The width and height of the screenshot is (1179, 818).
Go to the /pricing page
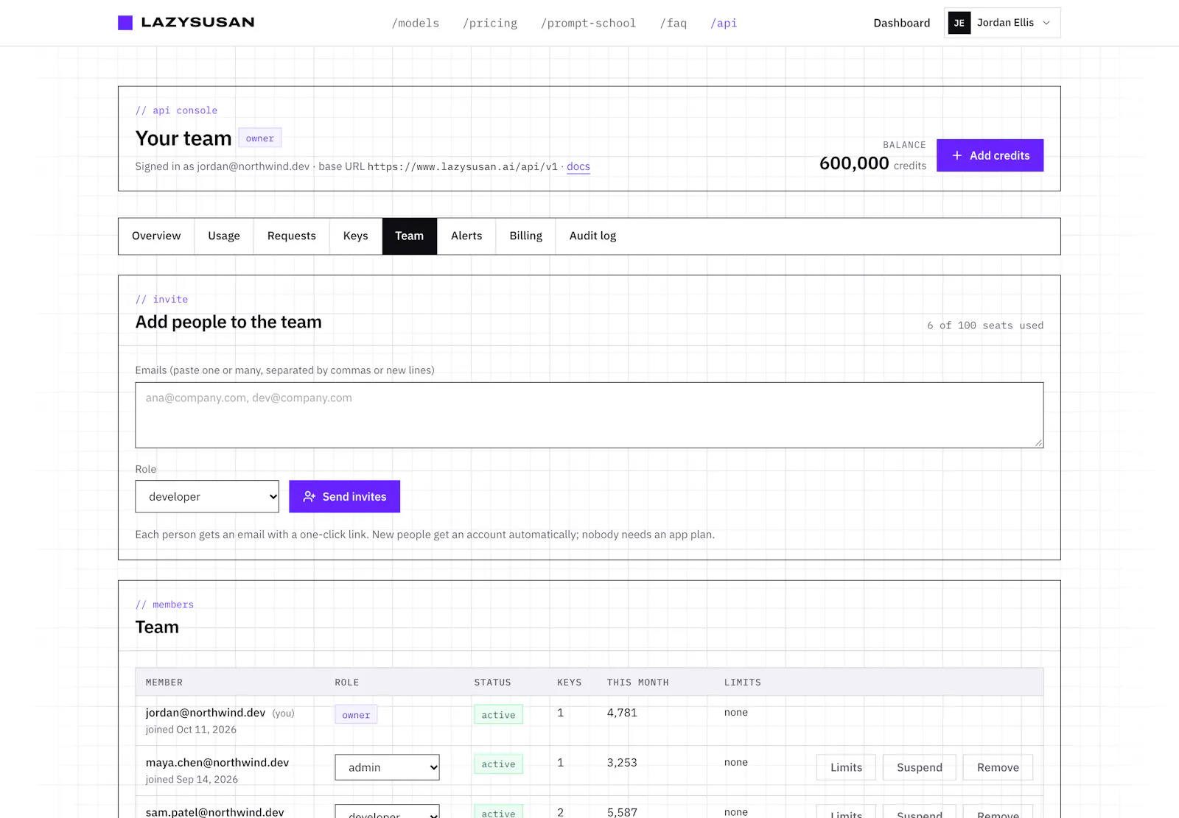click(x=490, y=23)
